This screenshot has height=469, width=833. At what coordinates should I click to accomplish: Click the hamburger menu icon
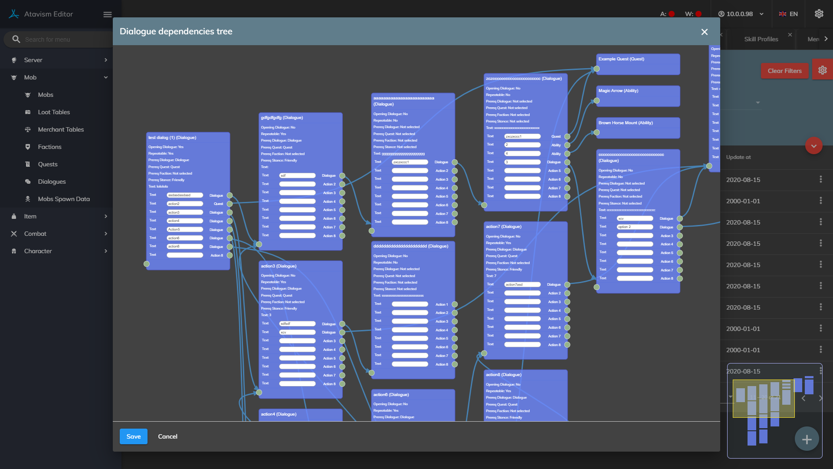pyautogui.click(x=108, y=14)
